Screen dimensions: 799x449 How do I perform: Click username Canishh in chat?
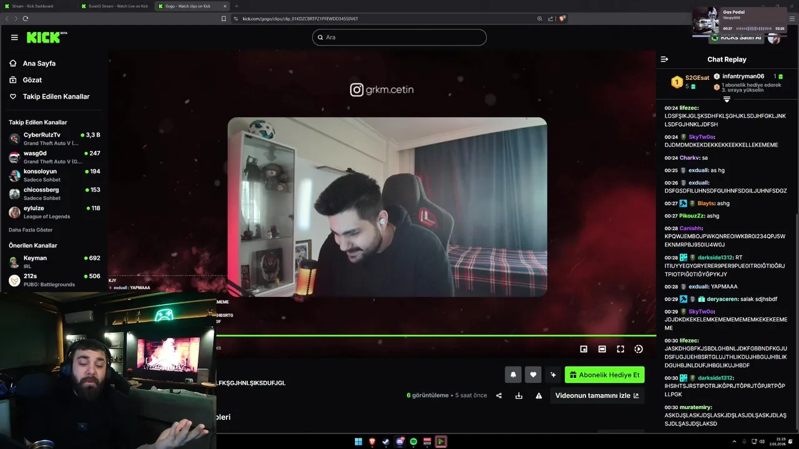[690, 228]
